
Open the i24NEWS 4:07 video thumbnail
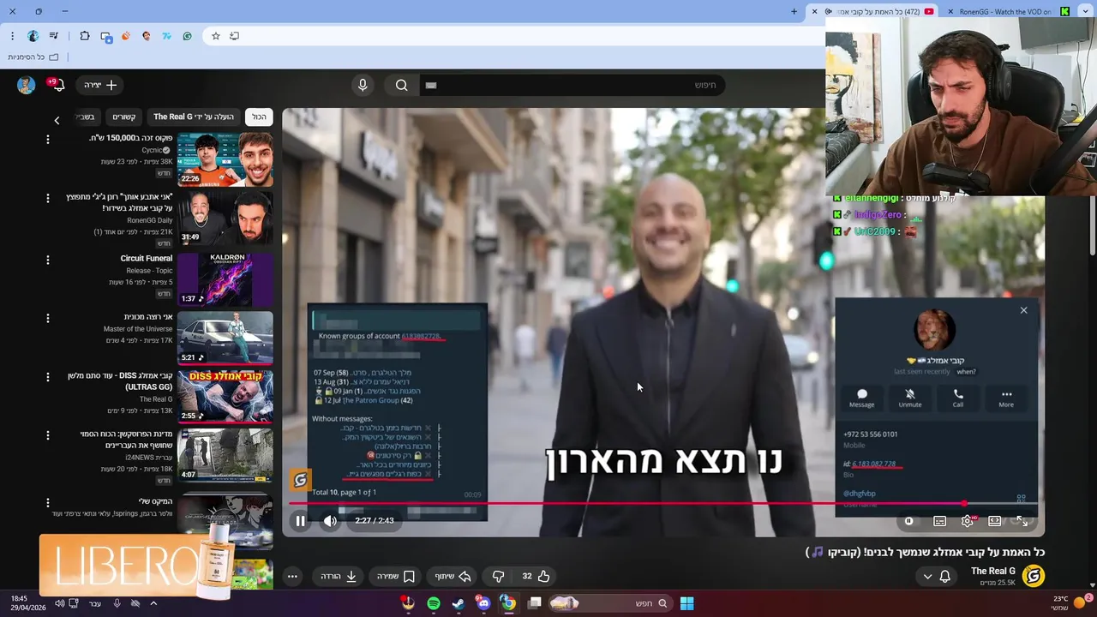coord(225,455)
